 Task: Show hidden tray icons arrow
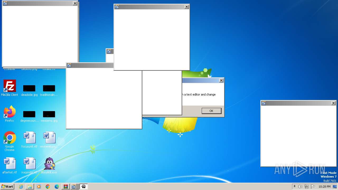(x=295, y=187)
